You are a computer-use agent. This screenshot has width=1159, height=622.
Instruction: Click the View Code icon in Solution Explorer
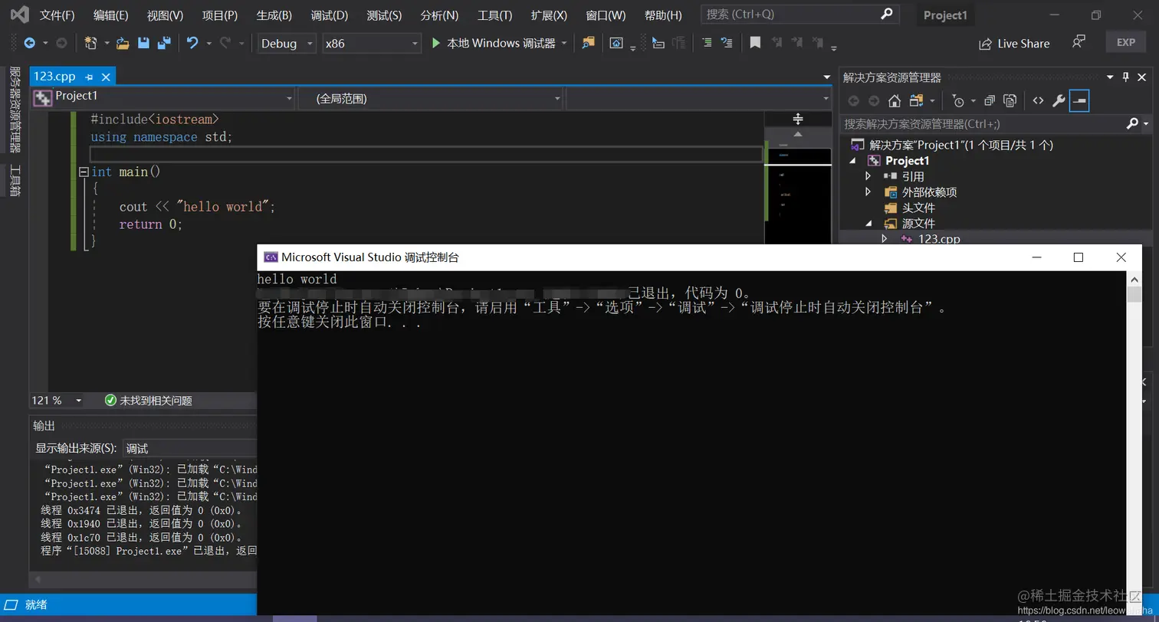(x=1039, y=100)
